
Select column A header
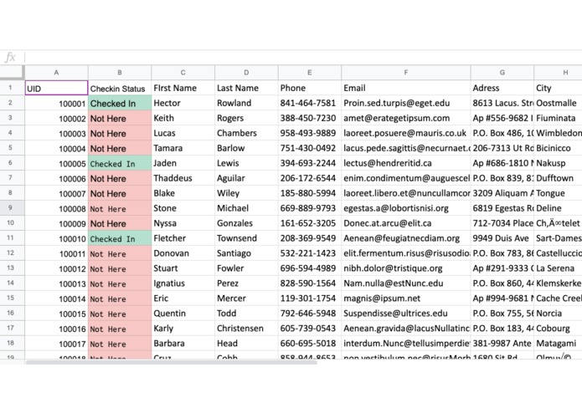[56, 73]
